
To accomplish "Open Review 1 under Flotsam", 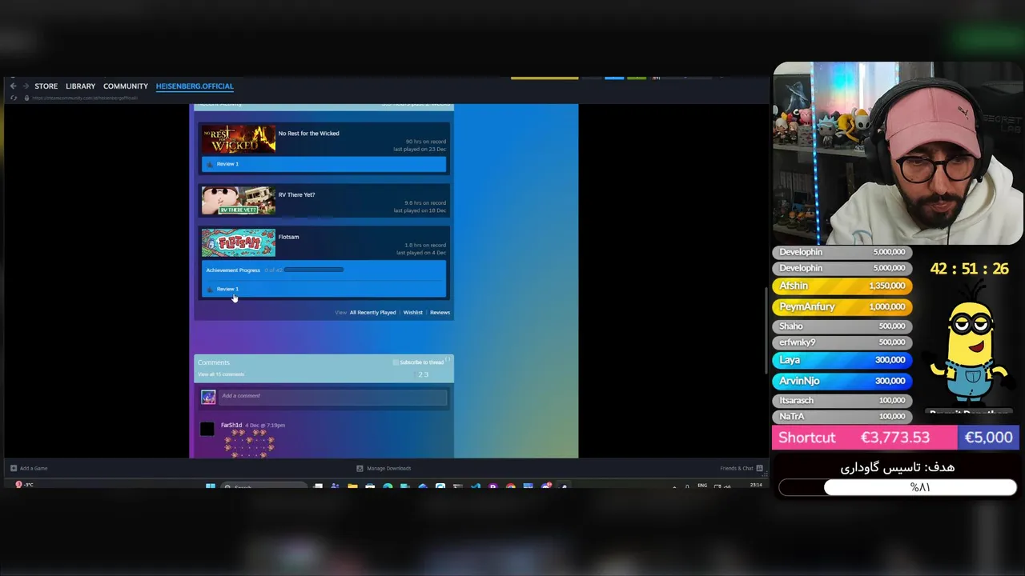I will tap(227, 289).
